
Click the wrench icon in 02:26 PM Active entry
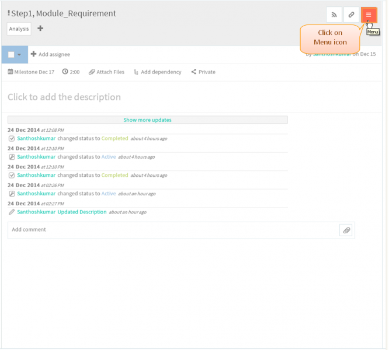[x=12, y=194]
